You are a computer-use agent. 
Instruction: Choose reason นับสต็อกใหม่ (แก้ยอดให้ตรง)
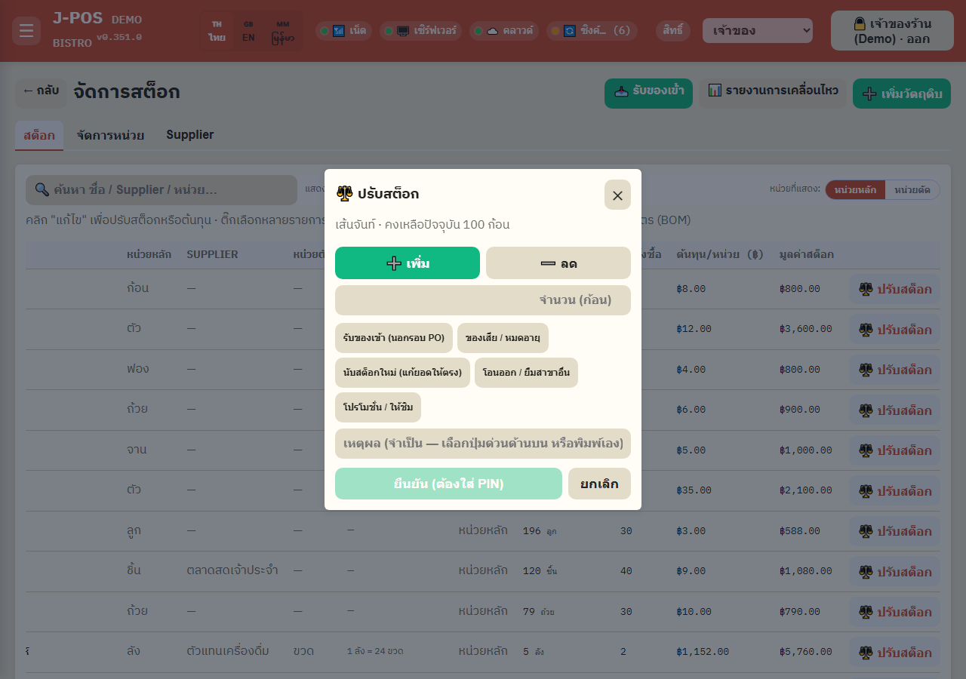pyautogui.click(x=402, y=373)
